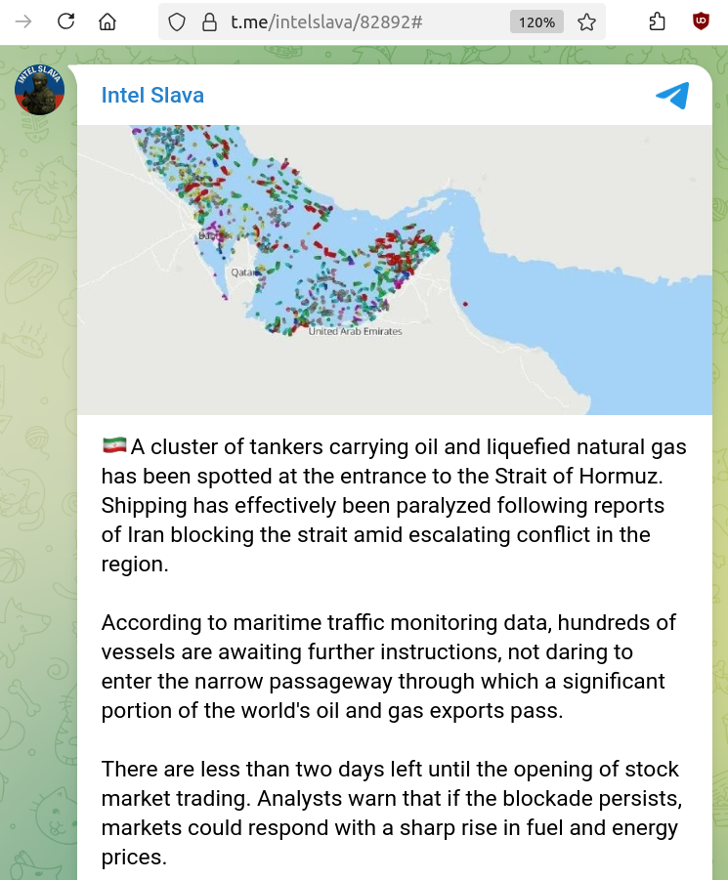Viewport: 728px width, 880px height.
Task: Click the paragraph beginning "According to maritime traffic"
Action: [389, 666]
